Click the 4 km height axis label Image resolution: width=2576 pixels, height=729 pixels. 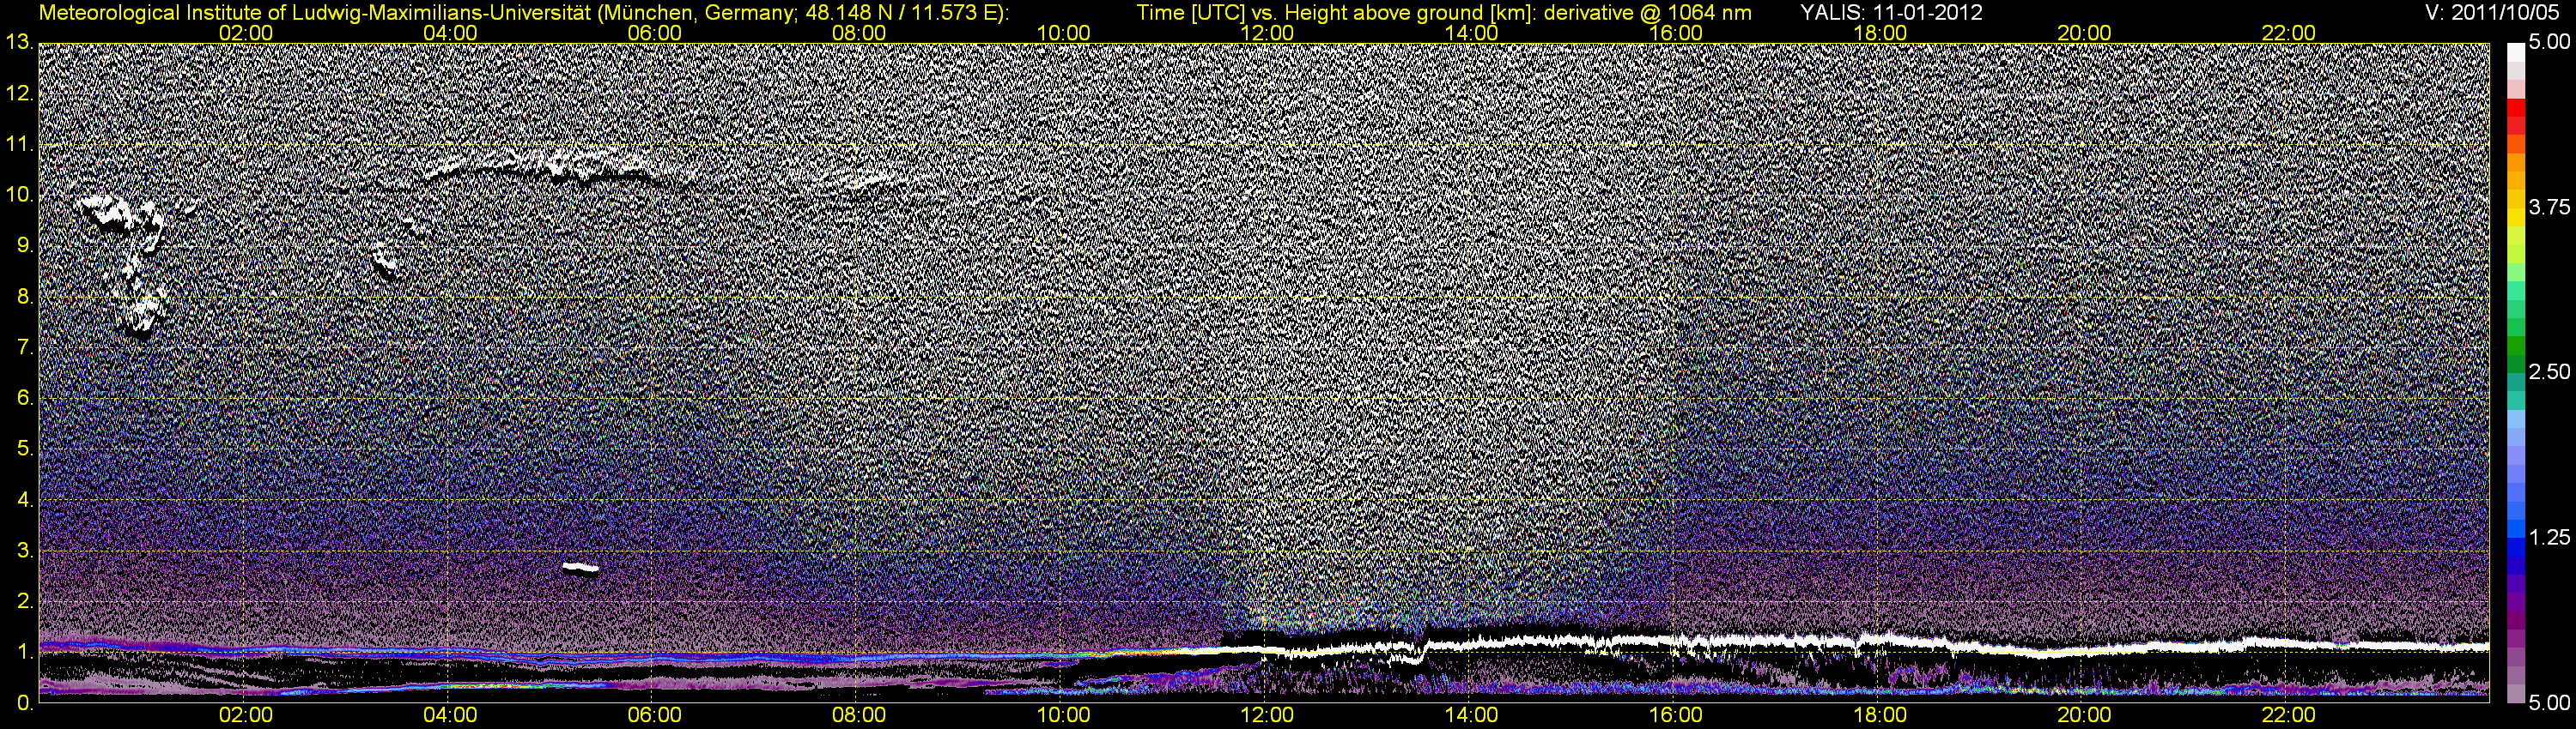coord(25,499)
